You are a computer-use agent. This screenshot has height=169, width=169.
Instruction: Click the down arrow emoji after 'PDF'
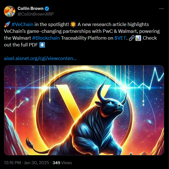(42, 45)
